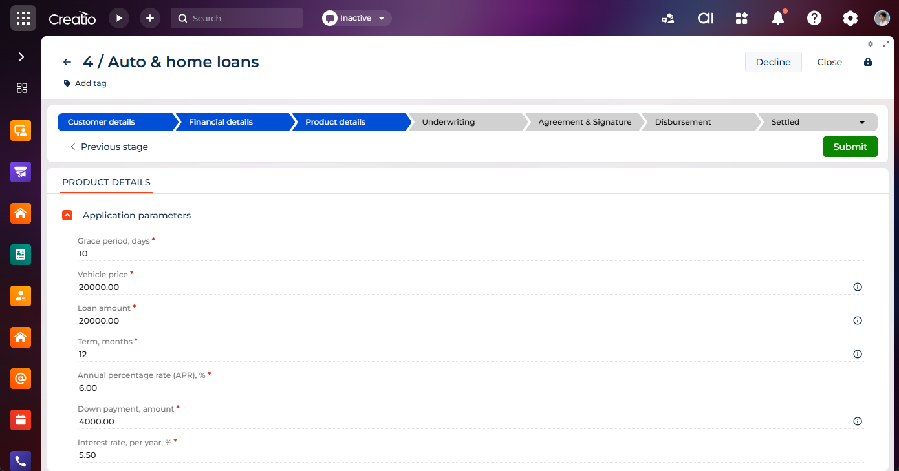Collapse the Application parameters section

click(67, 215)
